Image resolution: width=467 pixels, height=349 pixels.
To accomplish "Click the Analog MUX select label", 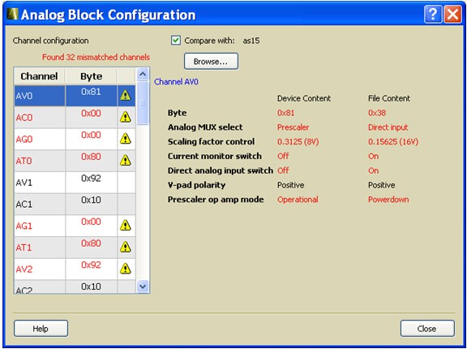I will click(x=205, y=127).
